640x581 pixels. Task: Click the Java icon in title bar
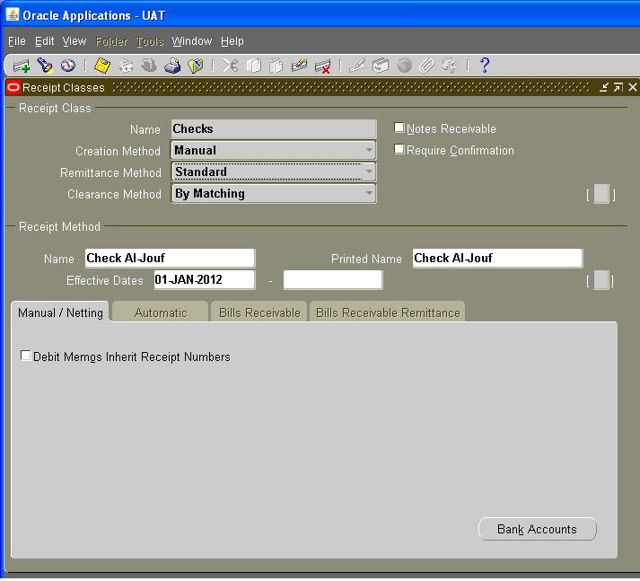[13, 14]
